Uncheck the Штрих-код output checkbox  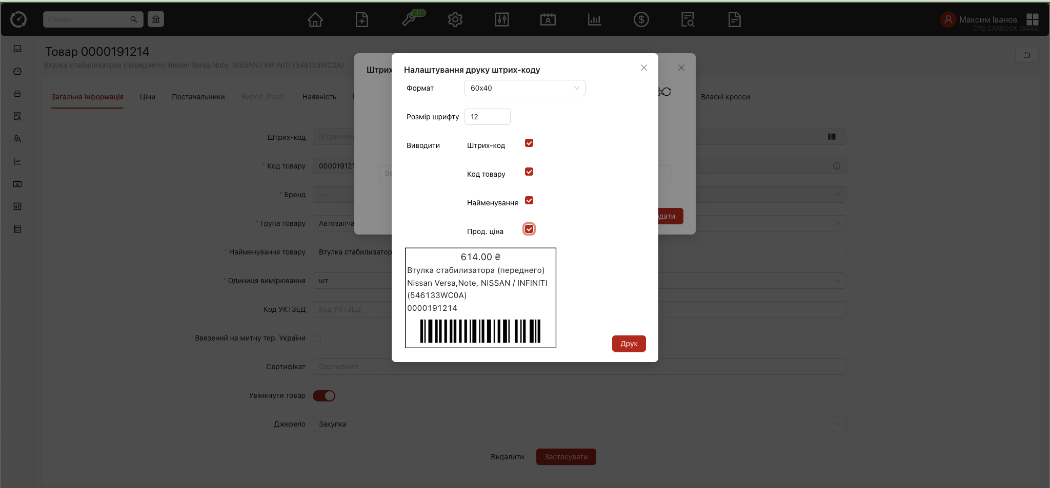pyautogui.click(x=529, y=143)
